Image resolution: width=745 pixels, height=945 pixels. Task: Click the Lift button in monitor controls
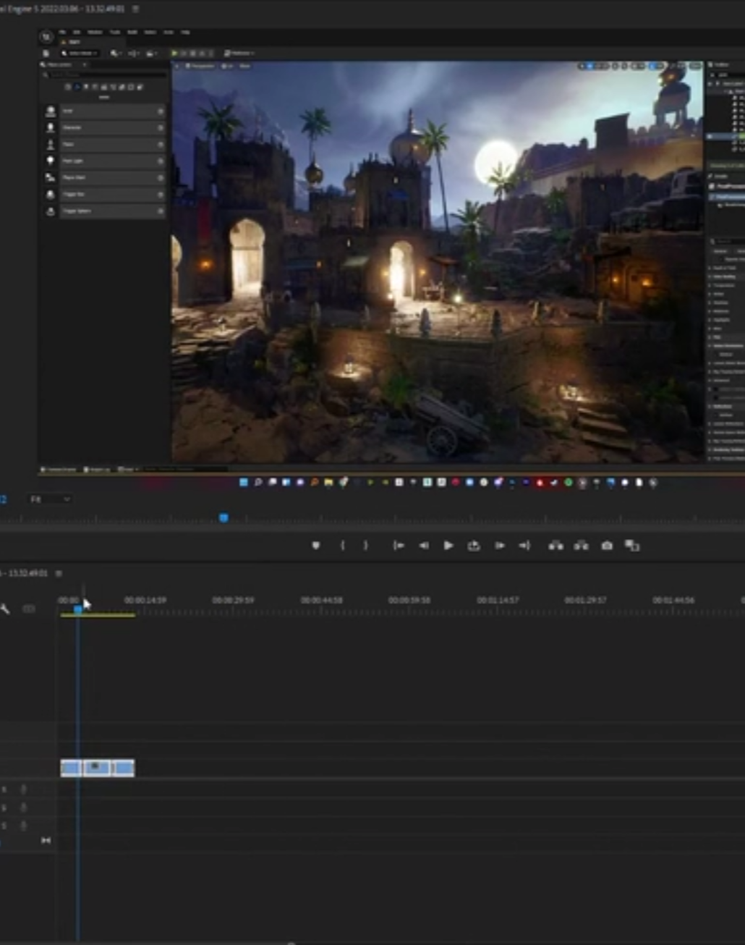[555, 546]
